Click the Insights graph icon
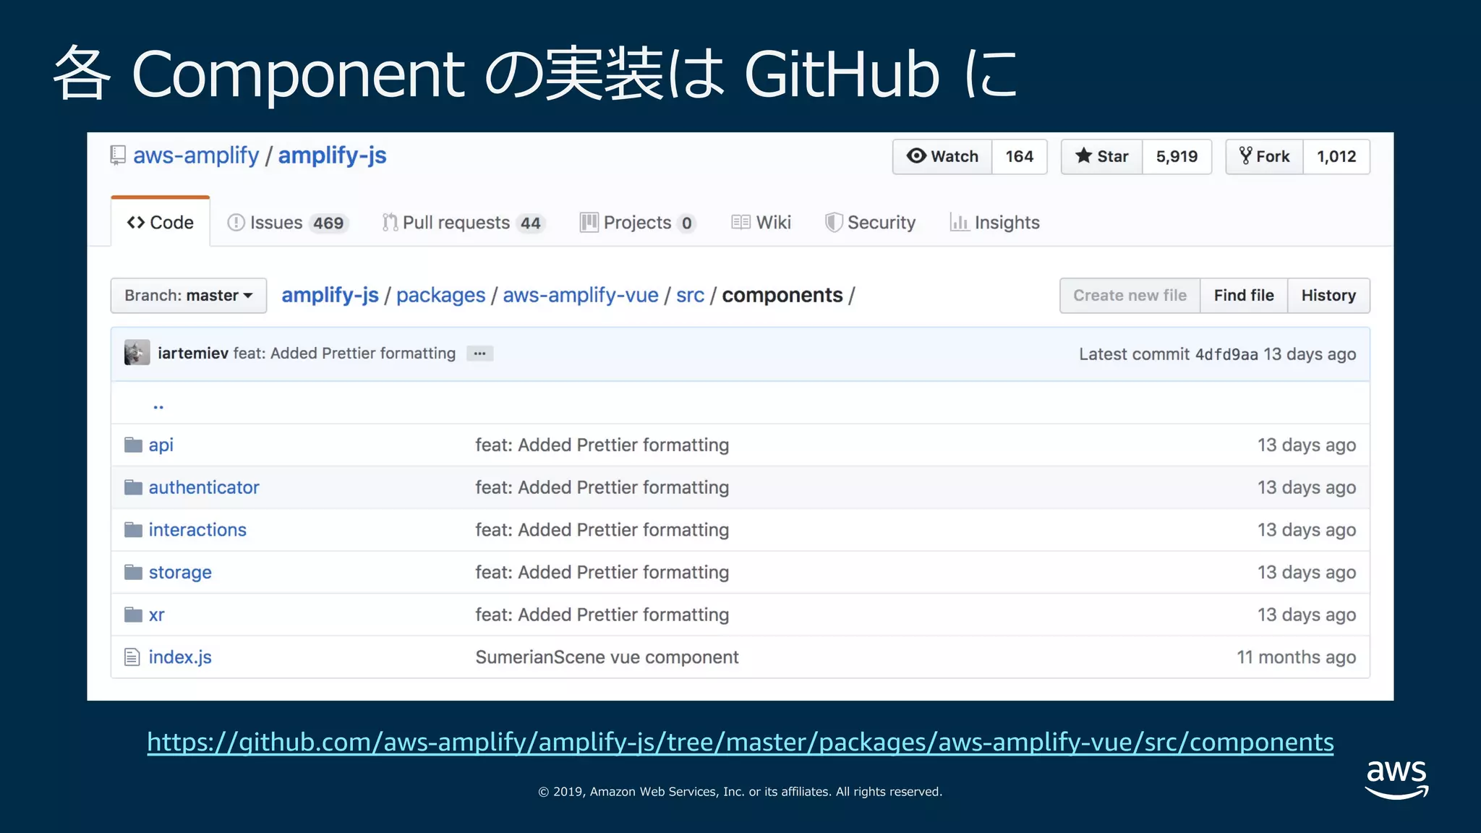 [959, 223]
